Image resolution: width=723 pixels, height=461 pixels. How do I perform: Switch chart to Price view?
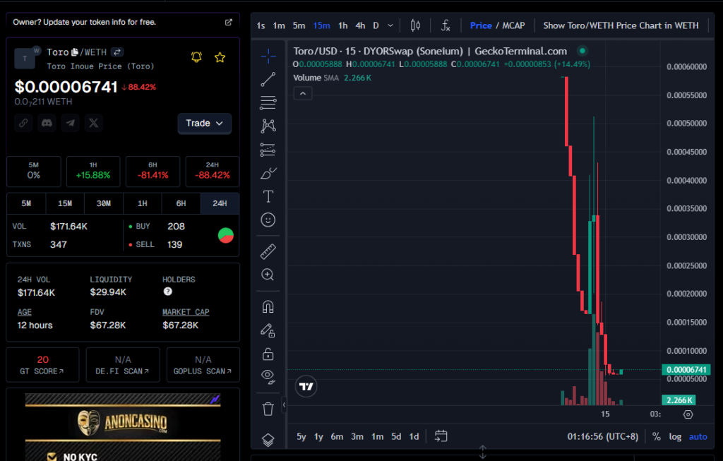(481, 26)
